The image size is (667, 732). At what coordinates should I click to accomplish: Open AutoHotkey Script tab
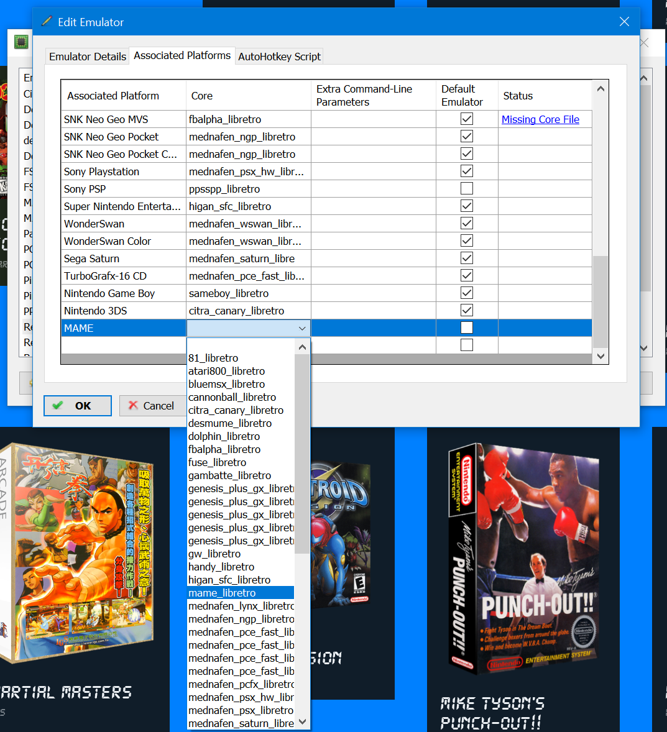click(x=279, y=57)
